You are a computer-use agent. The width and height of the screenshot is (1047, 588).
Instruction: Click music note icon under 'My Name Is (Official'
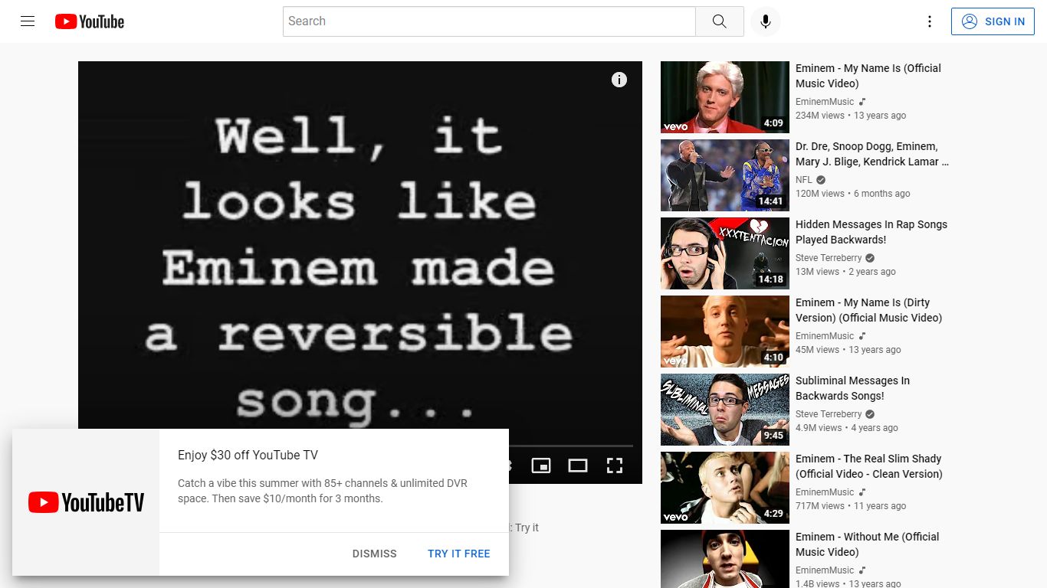tap(862, 102)
